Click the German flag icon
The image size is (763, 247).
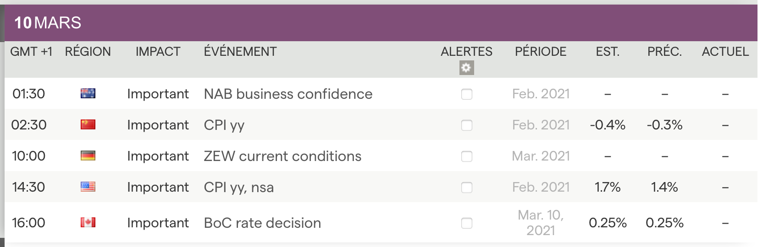click(88, 156)
